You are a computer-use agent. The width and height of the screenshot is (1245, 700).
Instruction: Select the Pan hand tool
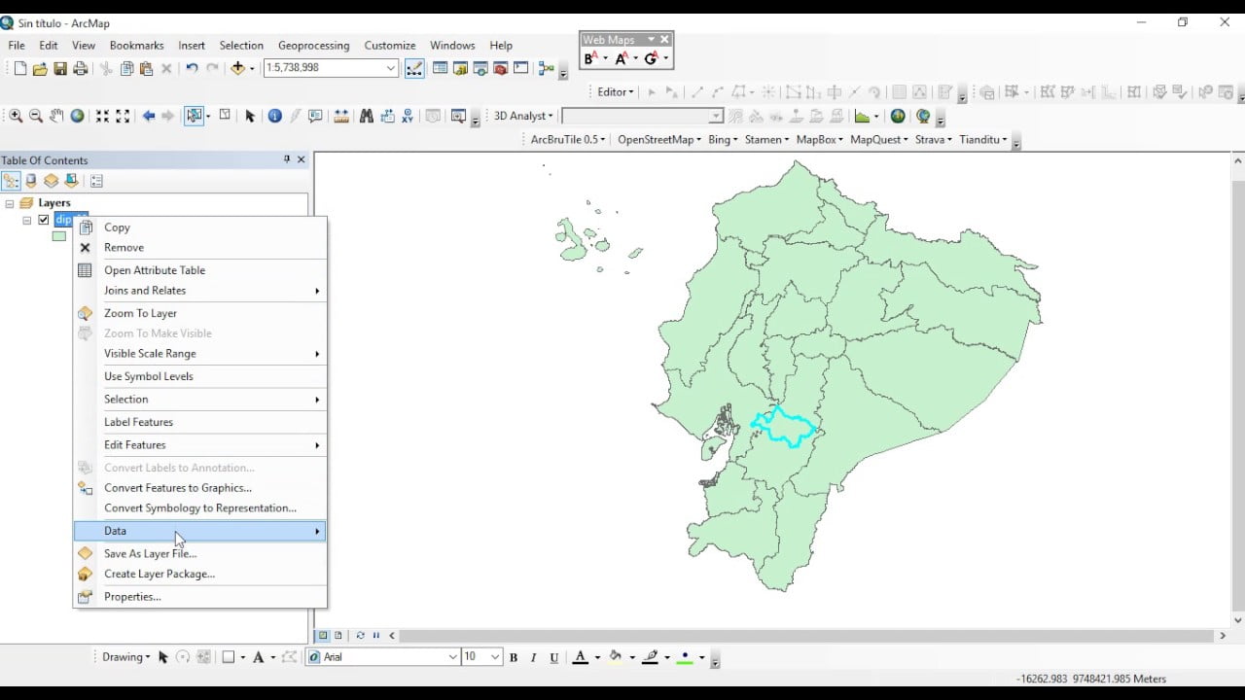pyautogui.click(x=56, y=116)
